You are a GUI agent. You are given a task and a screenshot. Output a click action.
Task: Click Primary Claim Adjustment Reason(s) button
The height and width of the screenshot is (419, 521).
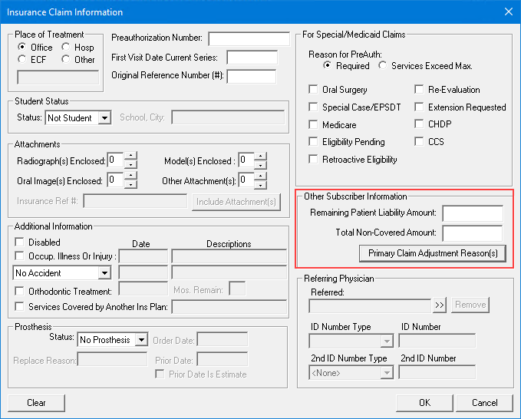pyautogui.click(x=433, y=253)
